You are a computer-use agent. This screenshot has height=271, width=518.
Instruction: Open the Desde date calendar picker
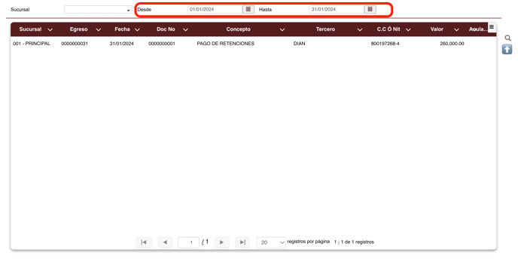click(248, 9)
